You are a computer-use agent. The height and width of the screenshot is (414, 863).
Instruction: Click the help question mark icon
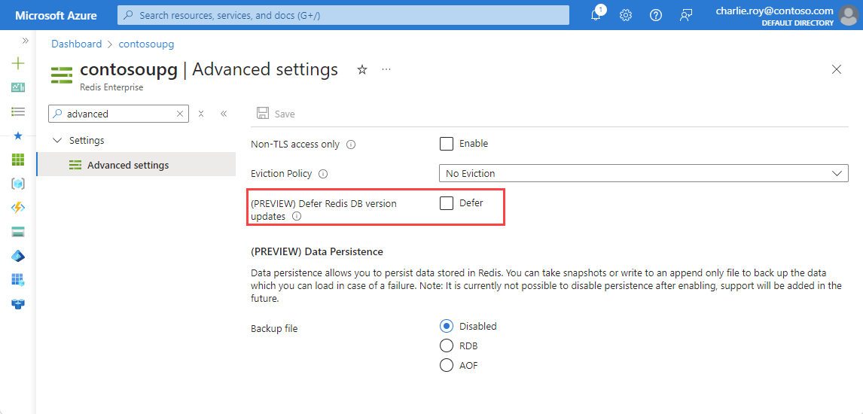(656, 15)
